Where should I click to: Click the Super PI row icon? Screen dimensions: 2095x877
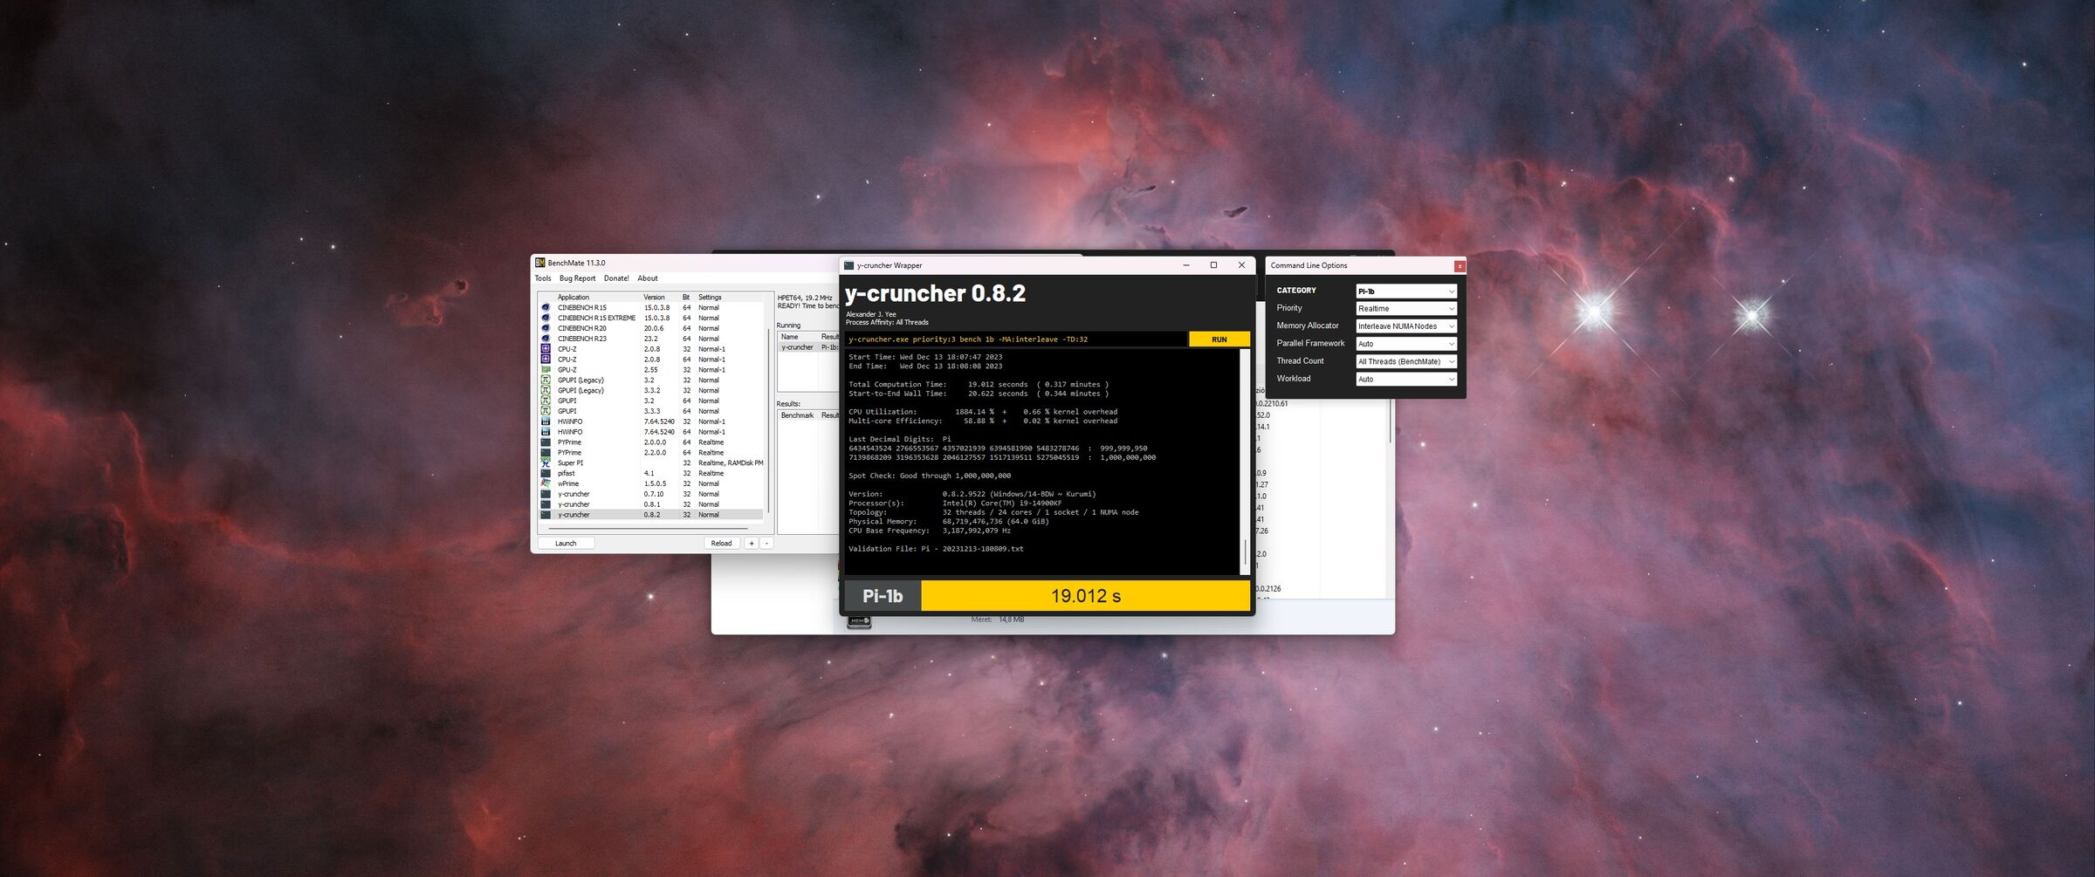click(546, 462)
